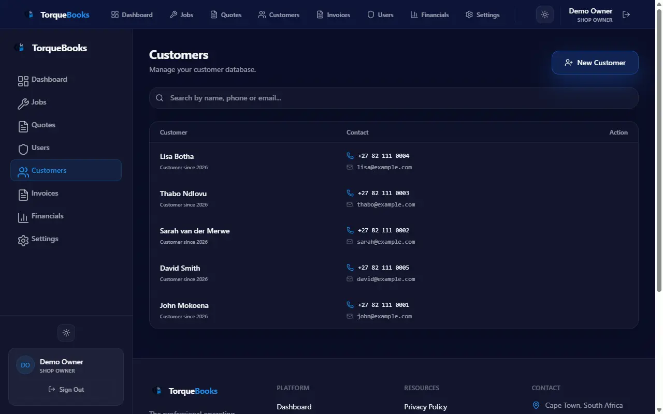Click phone icon in David Smith's row
663x414 pixels.
pyautogui.click(x=350, y=268)
